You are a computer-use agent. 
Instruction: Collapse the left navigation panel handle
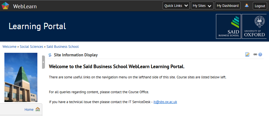click(43, 62)
